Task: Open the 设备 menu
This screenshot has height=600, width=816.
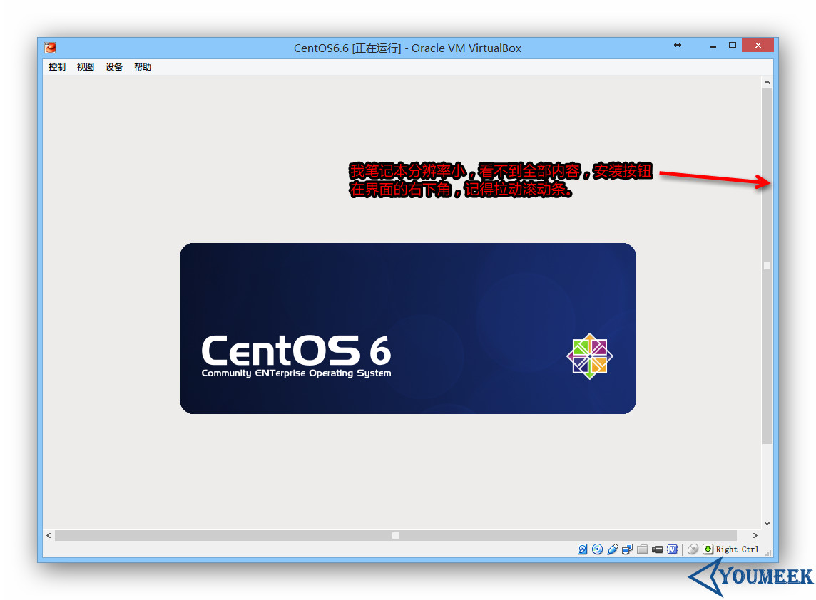Action: [x=114, y=67]
